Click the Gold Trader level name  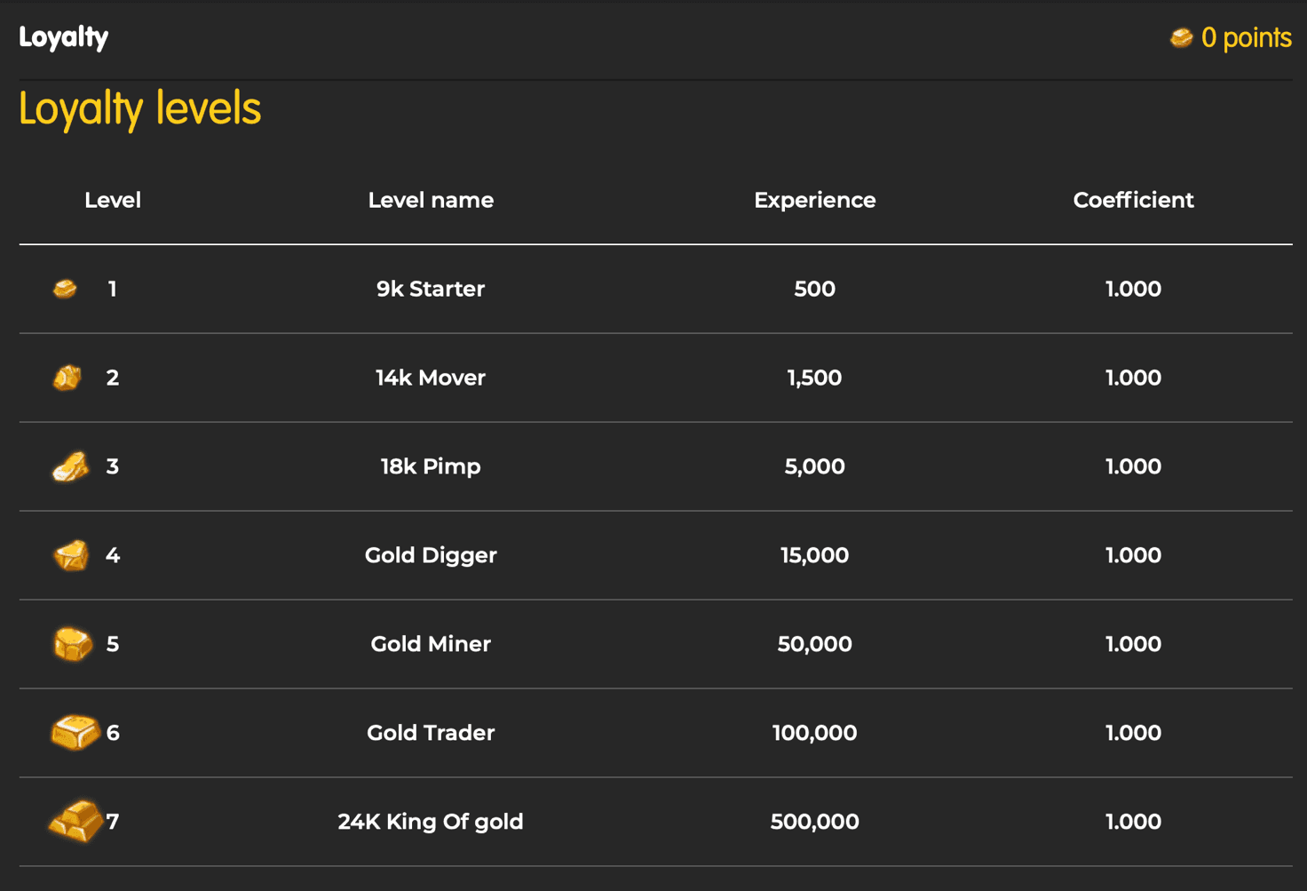pyautogui.click(x=431, y=733)
